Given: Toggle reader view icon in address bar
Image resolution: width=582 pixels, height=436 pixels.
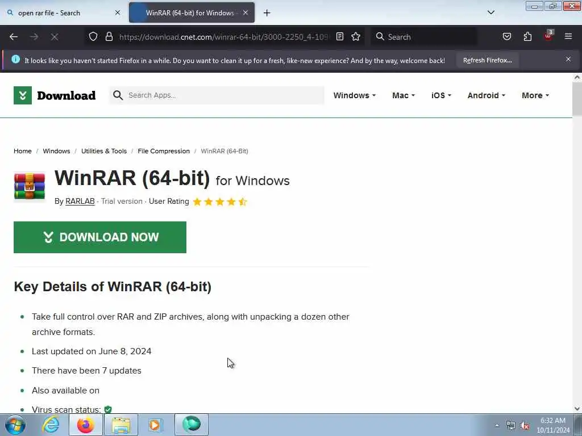Looking at the screenshot, I should pos(340,36).
